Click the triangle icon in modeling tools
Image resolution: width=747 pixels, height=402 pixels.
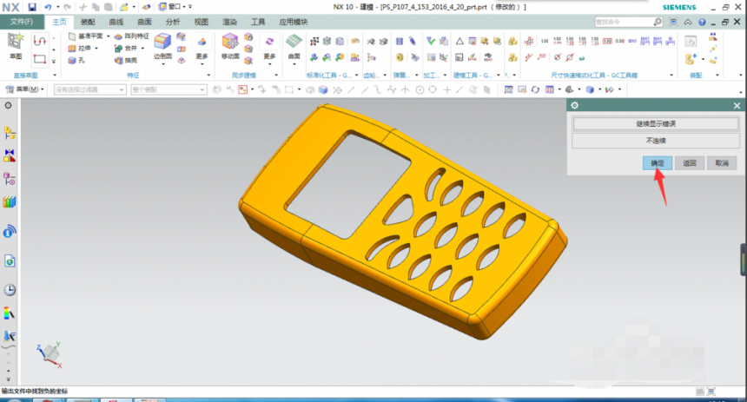[459, 42]
